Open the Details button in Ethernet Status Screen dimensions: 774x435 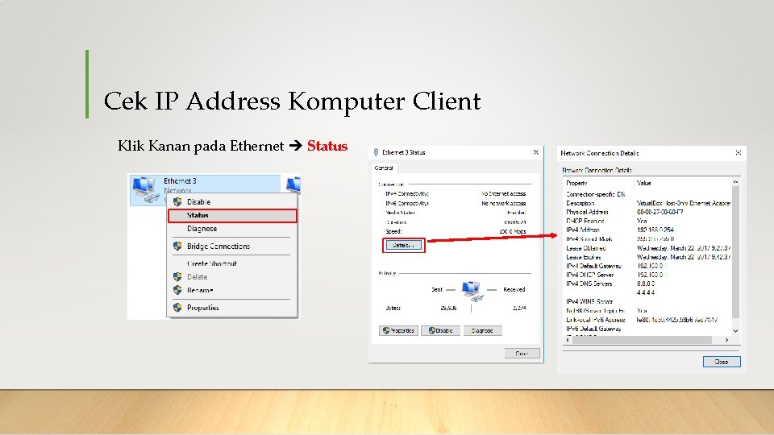coord(404,245)
